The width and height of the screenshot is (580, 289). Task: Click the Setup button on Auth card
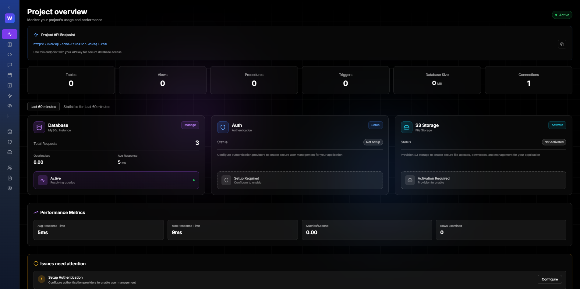coord(375,125)
